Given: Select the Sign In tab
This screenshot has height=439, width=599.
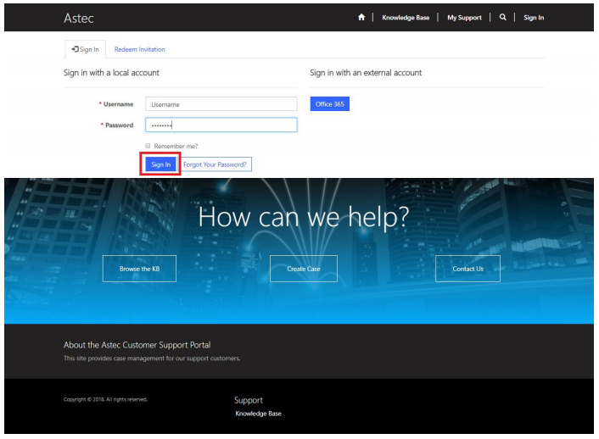Looking at the screenshot, I should pos(86,49).
